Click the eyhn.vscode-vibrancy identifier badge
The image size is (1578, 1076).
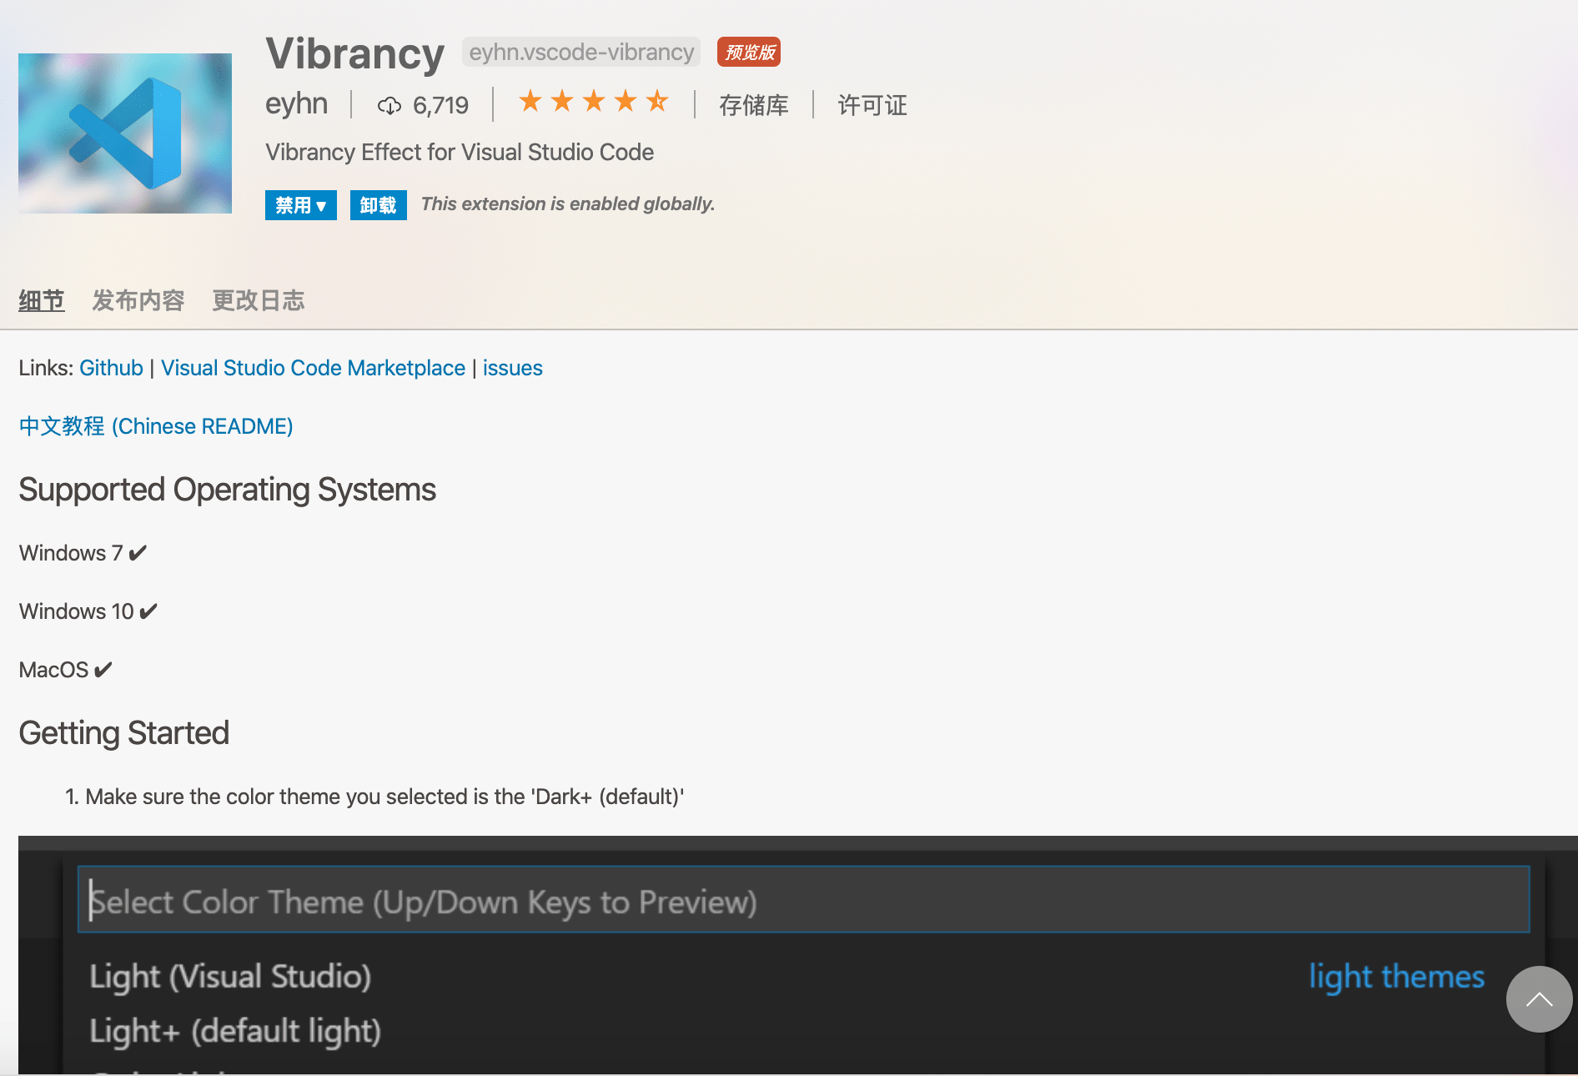581,52
